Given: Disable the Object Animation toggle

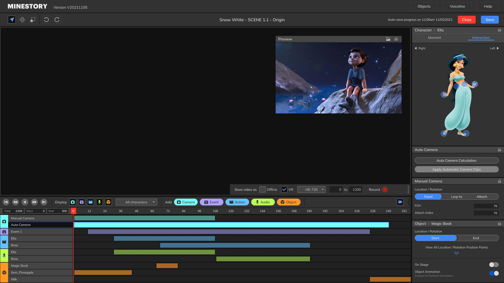Looking at the screenshot, I should coord(494,273).
